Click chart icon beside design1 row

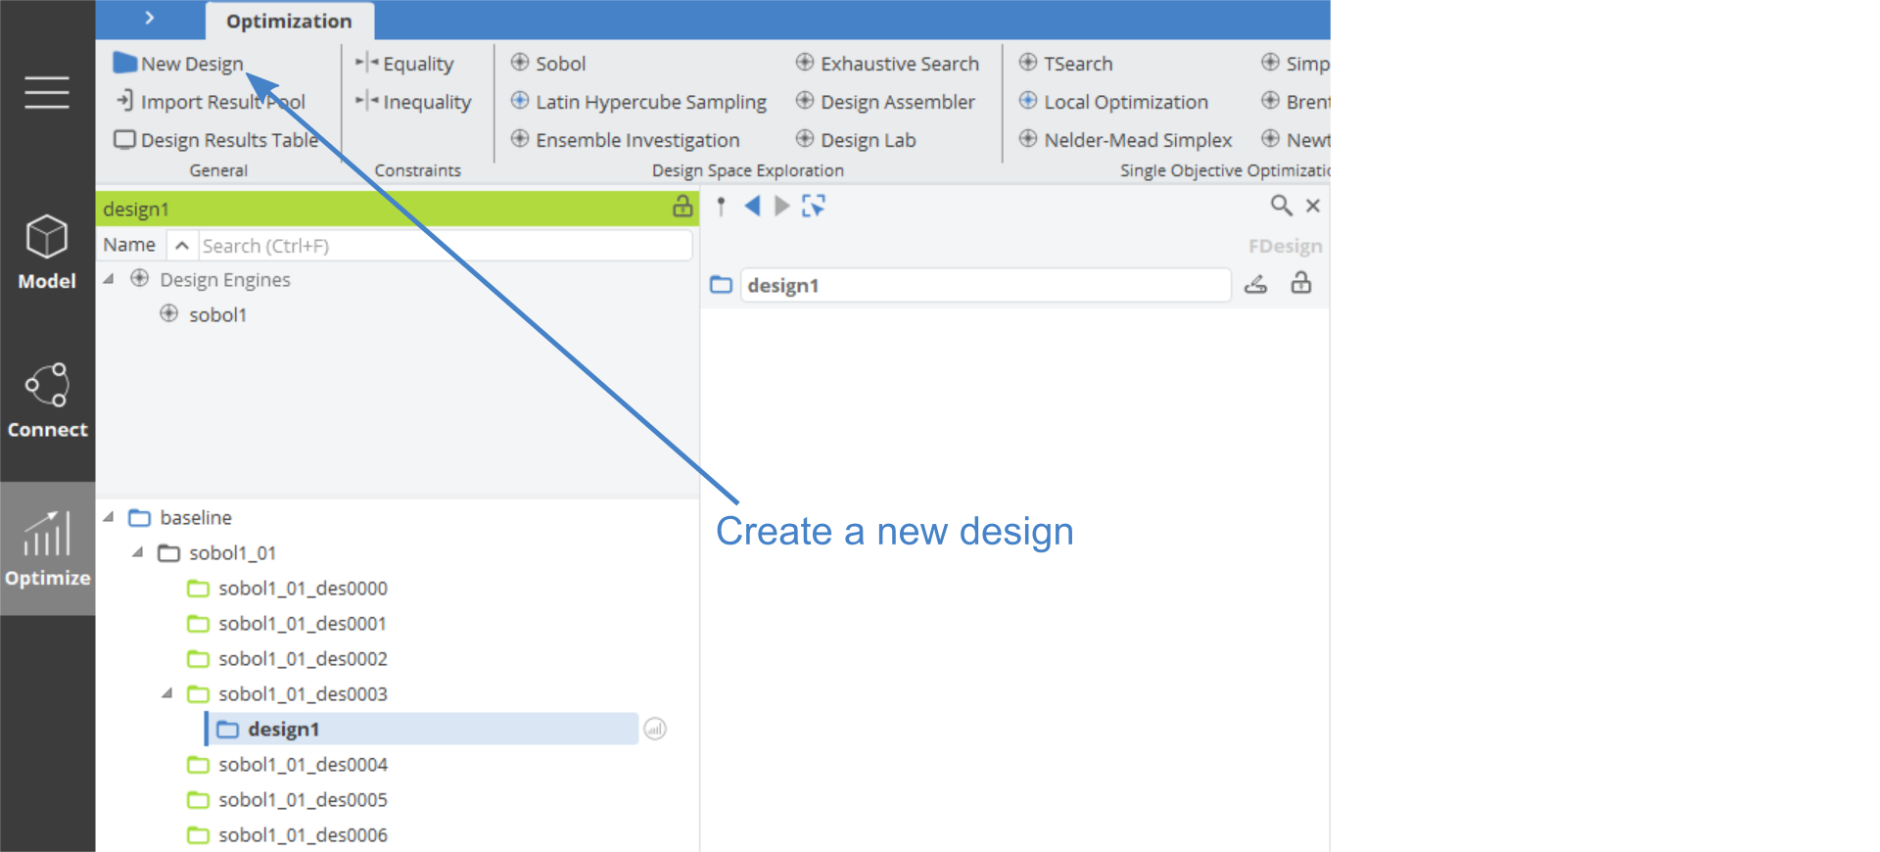click(655, 729)
